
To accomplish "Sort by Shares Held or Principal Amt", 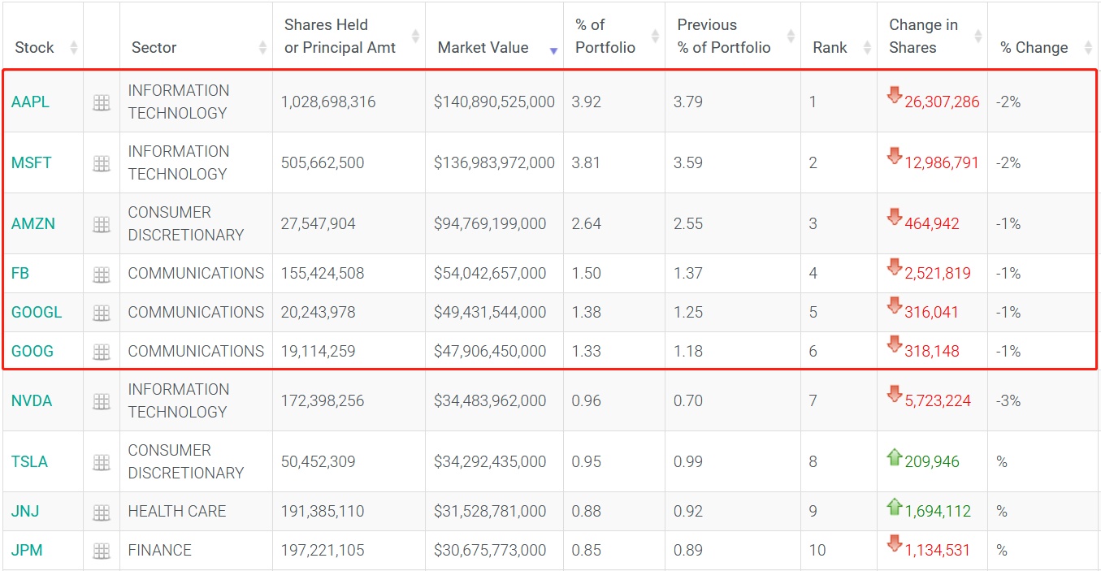I will [340, 37].
